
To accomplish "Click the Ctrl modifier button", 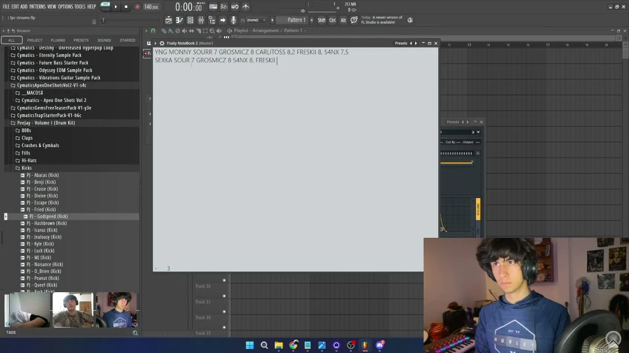I will tap(333, 20).
